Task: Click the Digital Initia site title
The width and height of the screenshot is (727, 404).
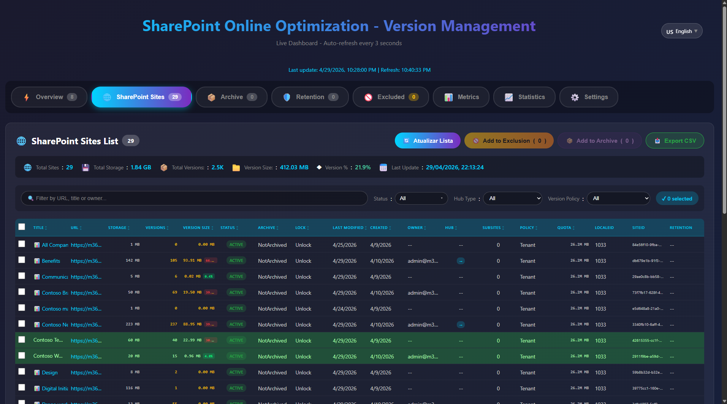Action: pyautogui.click(x=55, y=388)
